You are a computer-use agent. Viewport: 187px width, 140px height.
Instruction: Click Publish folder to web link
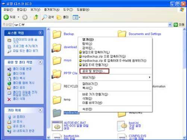pyautogui.click(x=24, y=83)
